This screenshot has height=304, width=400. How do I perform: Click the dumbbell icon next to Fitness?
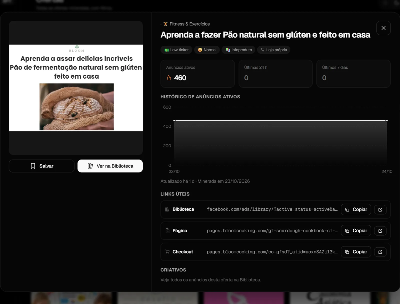165,24
